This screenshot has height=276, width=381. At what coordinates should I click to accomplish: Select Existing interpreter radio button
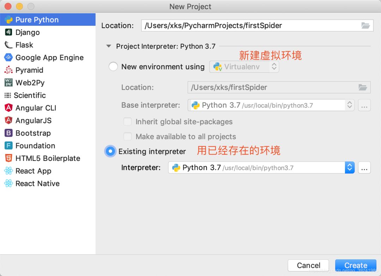tap(110, 151)
